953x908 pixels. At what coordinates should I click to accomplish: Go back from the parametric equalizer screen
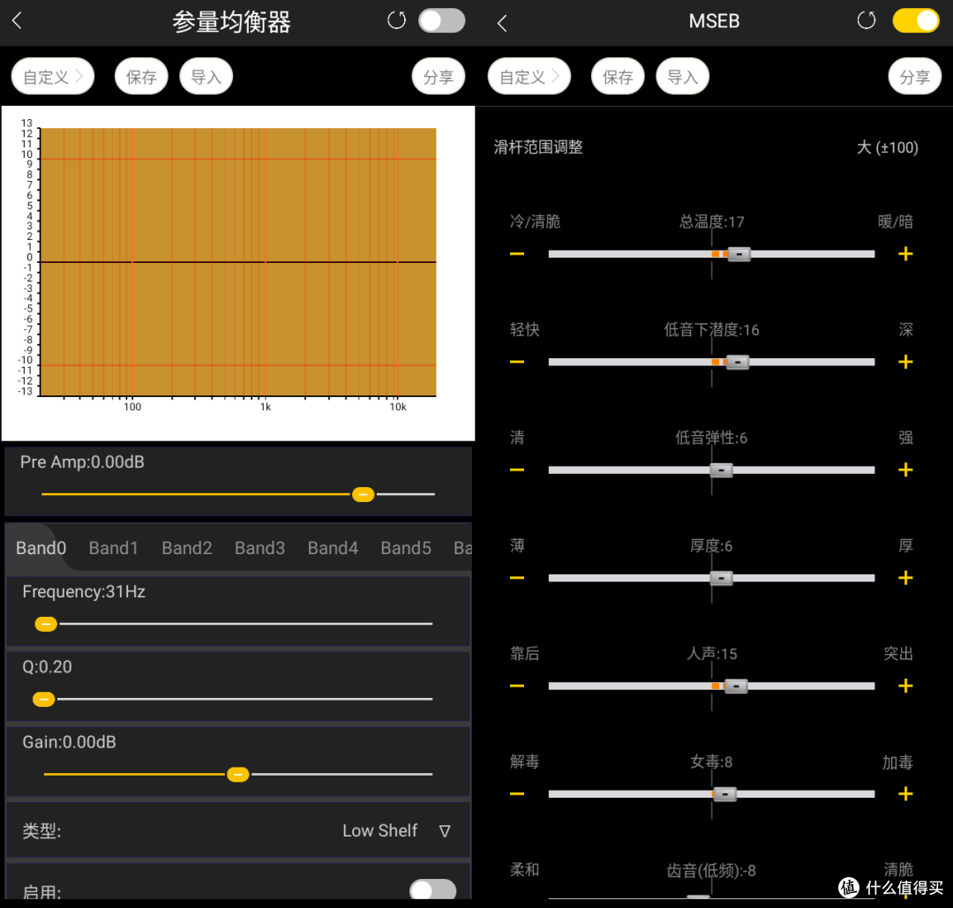pyautogui.click(x=17, y=21)
